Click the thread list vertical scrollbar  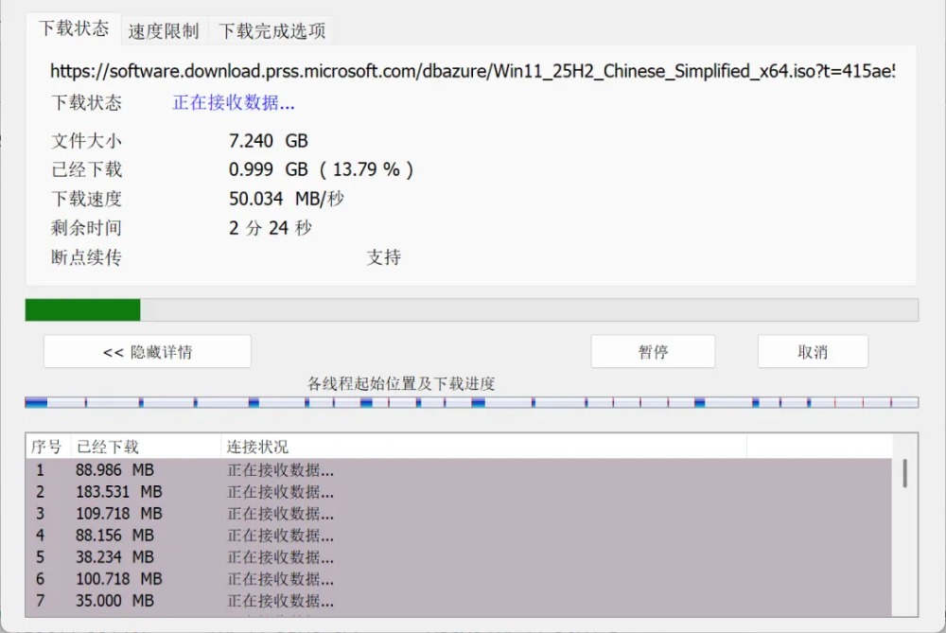[x=904, y=474]
